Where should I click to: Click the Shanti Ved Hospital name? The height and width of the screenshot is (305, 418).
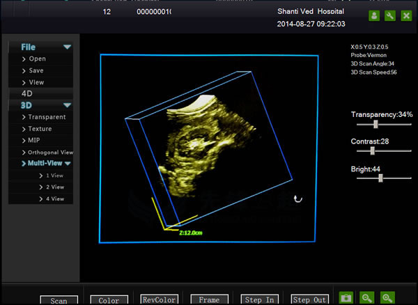(311, 11)
